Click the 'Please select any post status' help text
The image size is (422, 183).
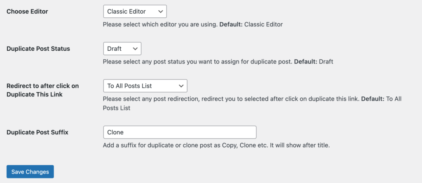point(218,62)
